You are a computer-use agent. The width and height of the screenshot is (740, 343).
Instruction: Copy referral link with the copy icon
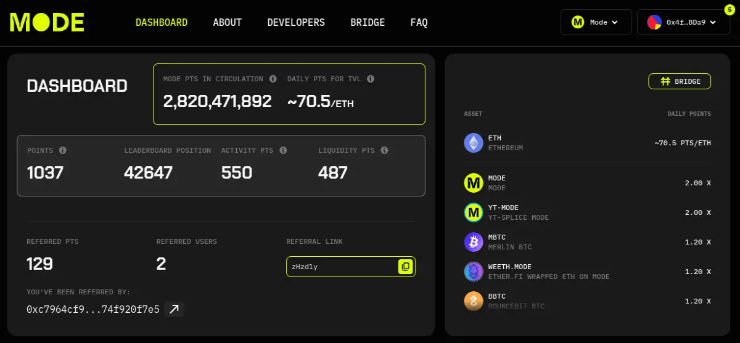[x=405, y=267]
